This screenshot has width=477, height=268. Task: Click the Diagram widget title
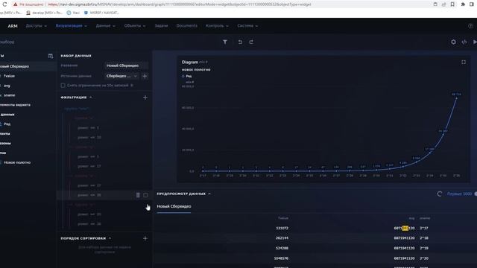[x=190, y=62]
